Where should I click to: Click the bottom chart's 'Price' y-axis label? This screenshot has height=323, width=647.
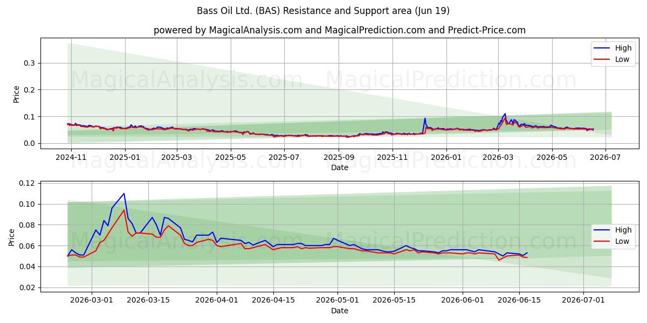click(12, 237)
